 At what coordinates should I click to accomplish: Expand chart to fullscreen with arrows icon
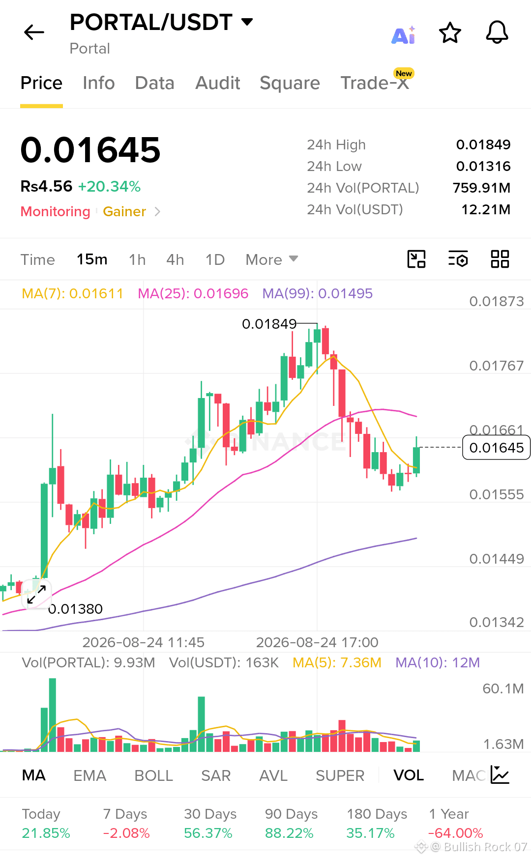(36, 594)
